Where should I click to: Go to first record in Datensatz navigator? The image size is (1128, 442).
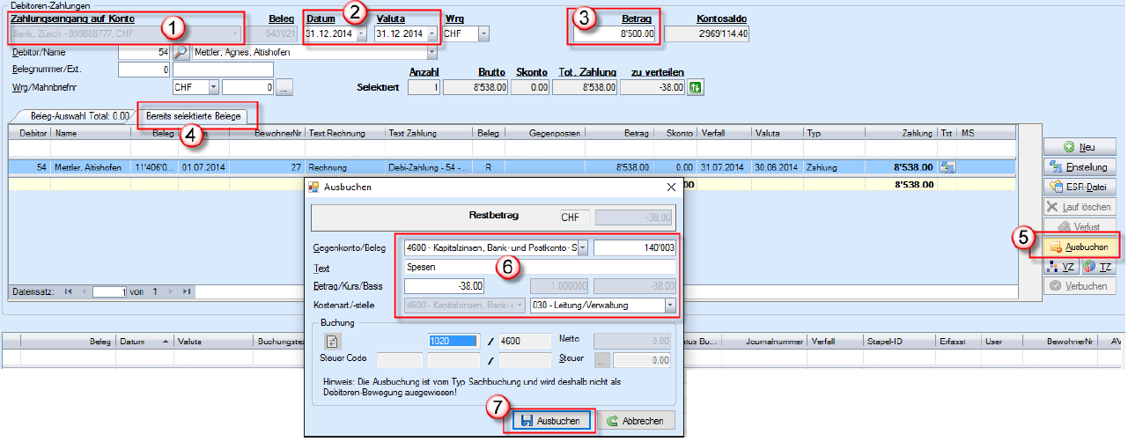click(x=69, y=291)
